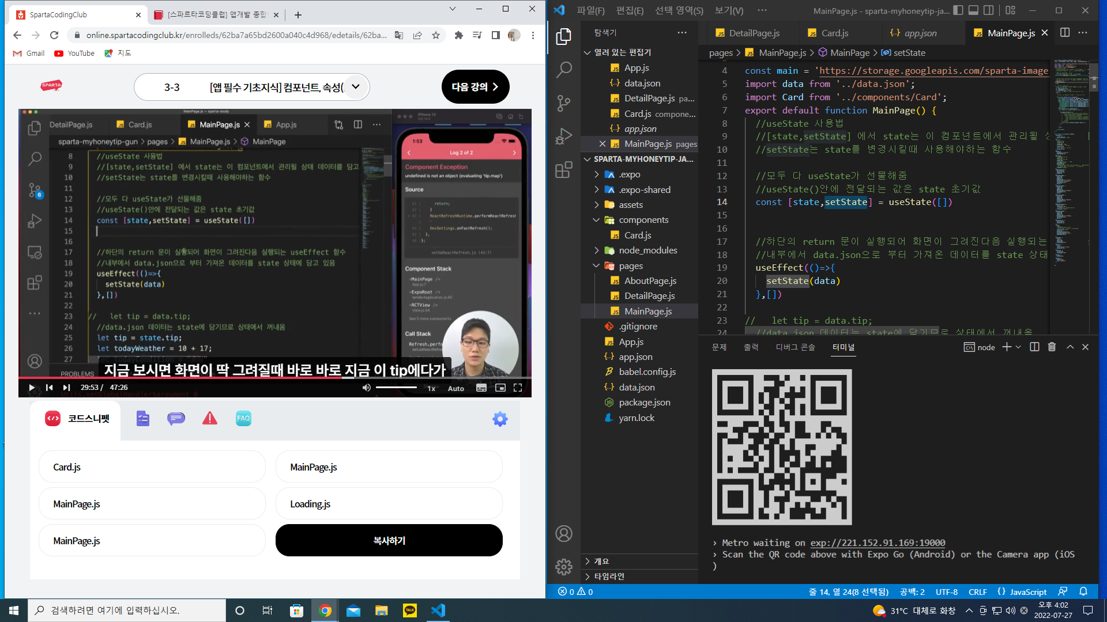Click the Windows taskbar search box
Image resolution: width=1107 pixels, height=622 pixels.
pyautogui.click(x=127, y=610)
